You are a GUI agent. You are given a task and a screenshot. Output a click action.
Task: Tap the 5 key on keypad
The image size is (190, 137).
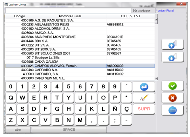click(x=68, y=87)
